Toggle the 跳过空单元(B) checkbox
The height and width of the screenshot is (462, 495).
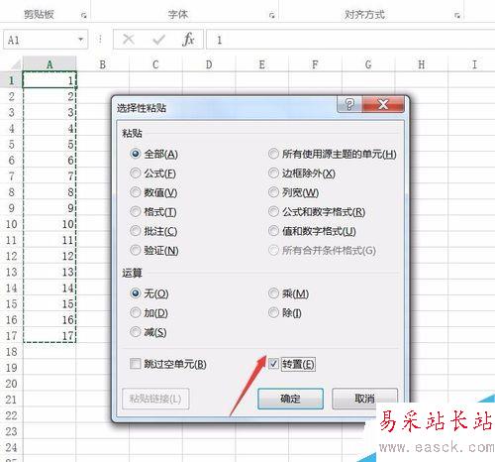135,364
